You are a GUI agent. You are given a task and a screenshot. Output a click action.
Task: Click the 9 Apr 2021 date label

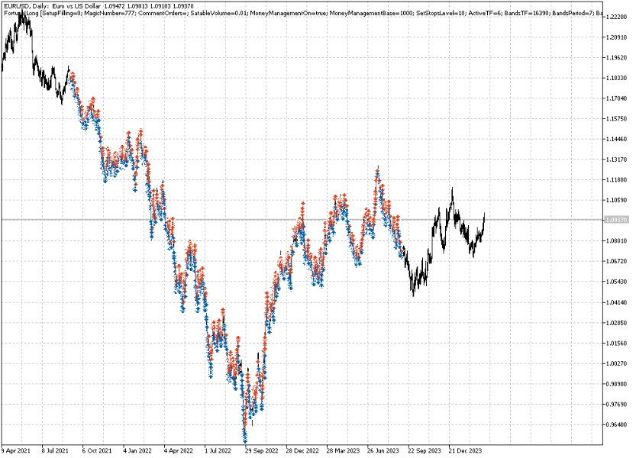click(18, 450)
